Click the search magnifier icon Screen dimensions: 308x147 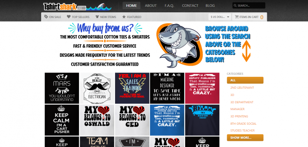tap(235, 5)
